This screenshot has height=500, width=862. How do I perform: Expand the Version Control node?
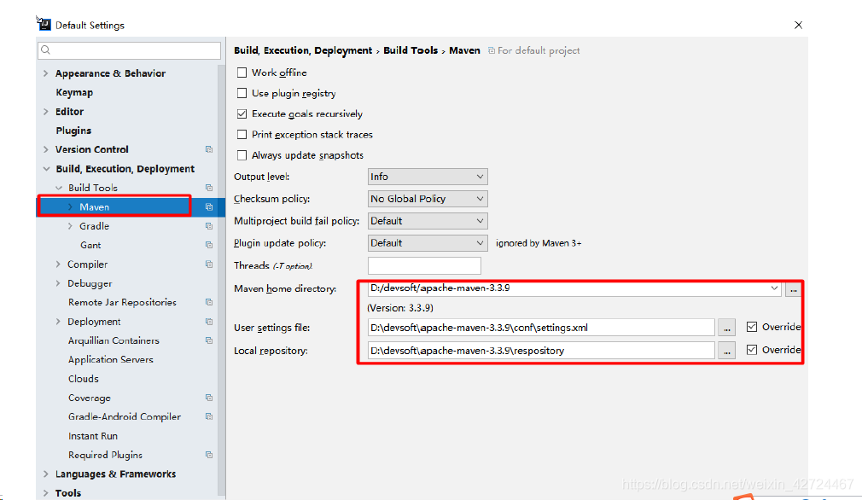(45, 149)
